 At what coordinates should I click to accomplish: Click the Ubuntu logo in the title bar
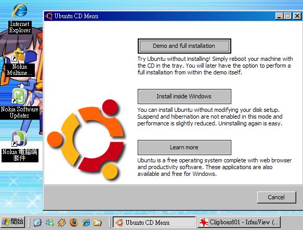click(49, 16)
